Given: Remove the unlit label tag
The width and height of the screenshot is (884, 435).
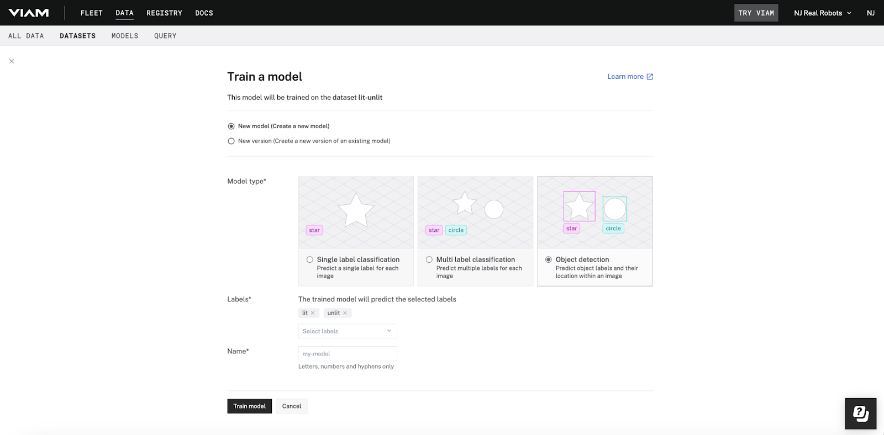Looking at the screenshot, I should 345,313.
